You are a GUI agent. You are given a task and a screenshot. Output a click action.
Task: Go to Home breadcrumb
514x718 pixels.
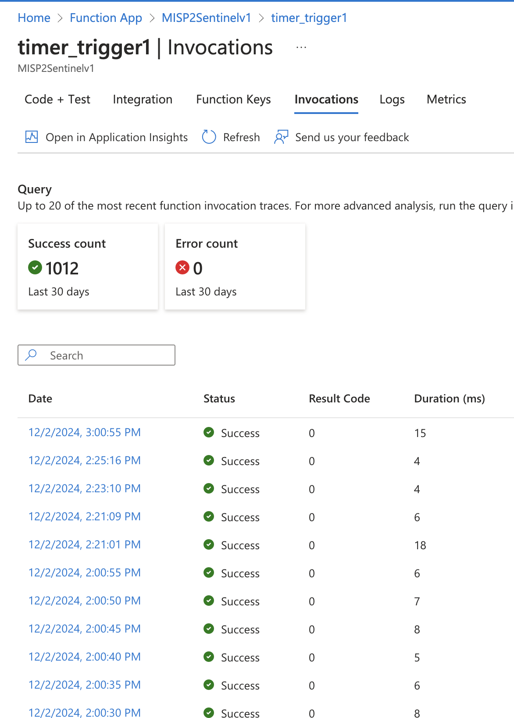[x=34, y=18]
